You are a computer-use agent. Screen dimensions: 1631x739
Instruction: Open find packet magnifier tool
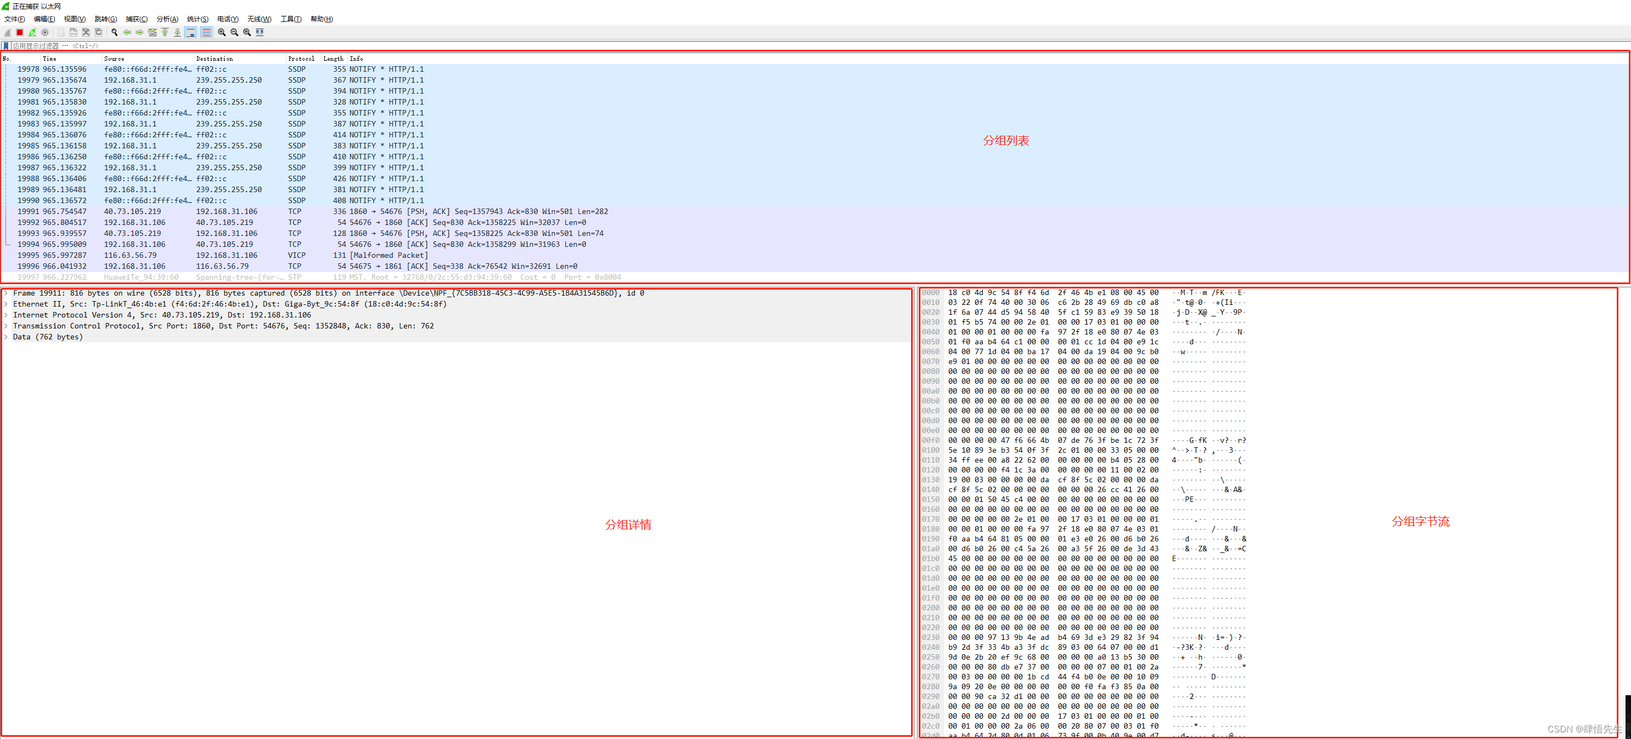115,32
